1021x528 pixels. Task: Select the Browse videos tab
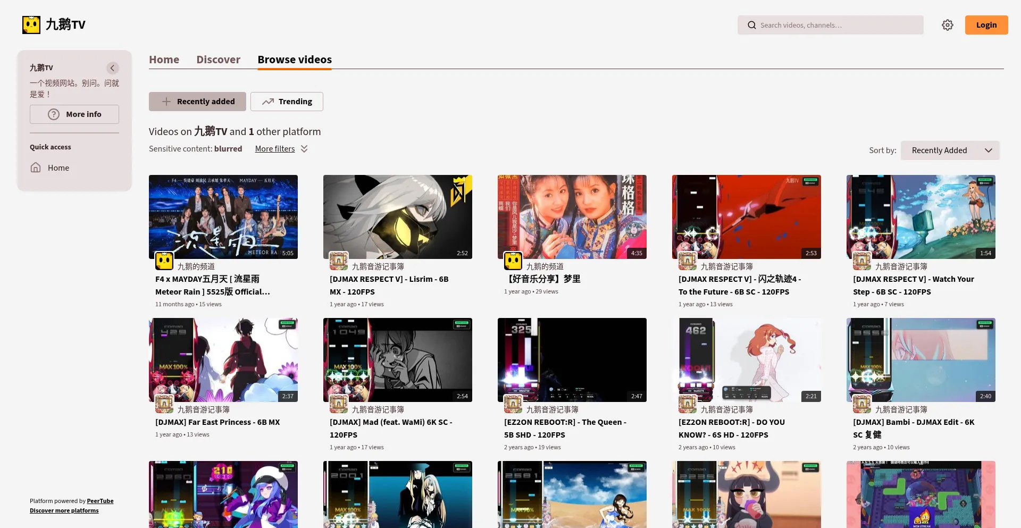click(295, 60)
